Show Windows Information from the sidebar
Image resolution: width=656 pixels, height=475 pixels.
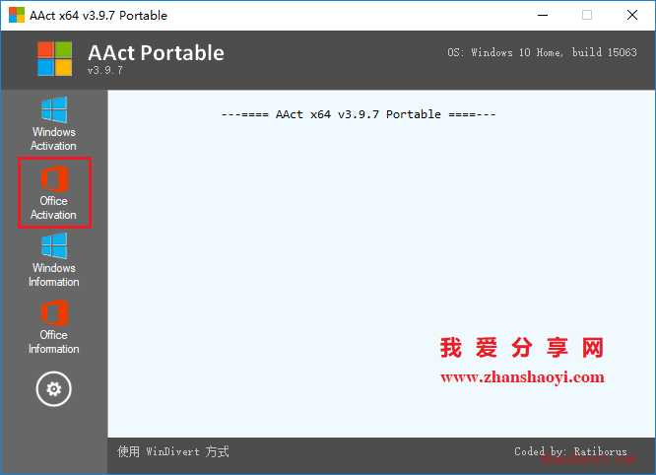pos(53,260)
